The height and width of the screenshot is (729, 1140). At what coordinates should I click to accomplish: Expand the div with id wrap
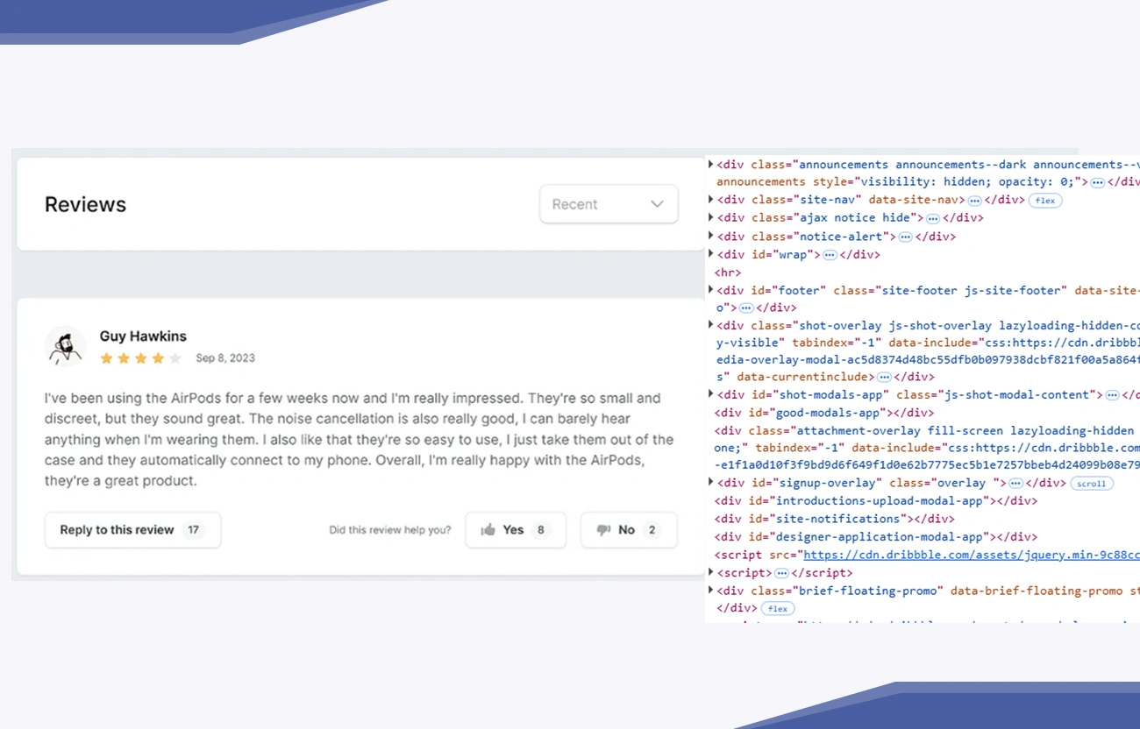[710, 254]
